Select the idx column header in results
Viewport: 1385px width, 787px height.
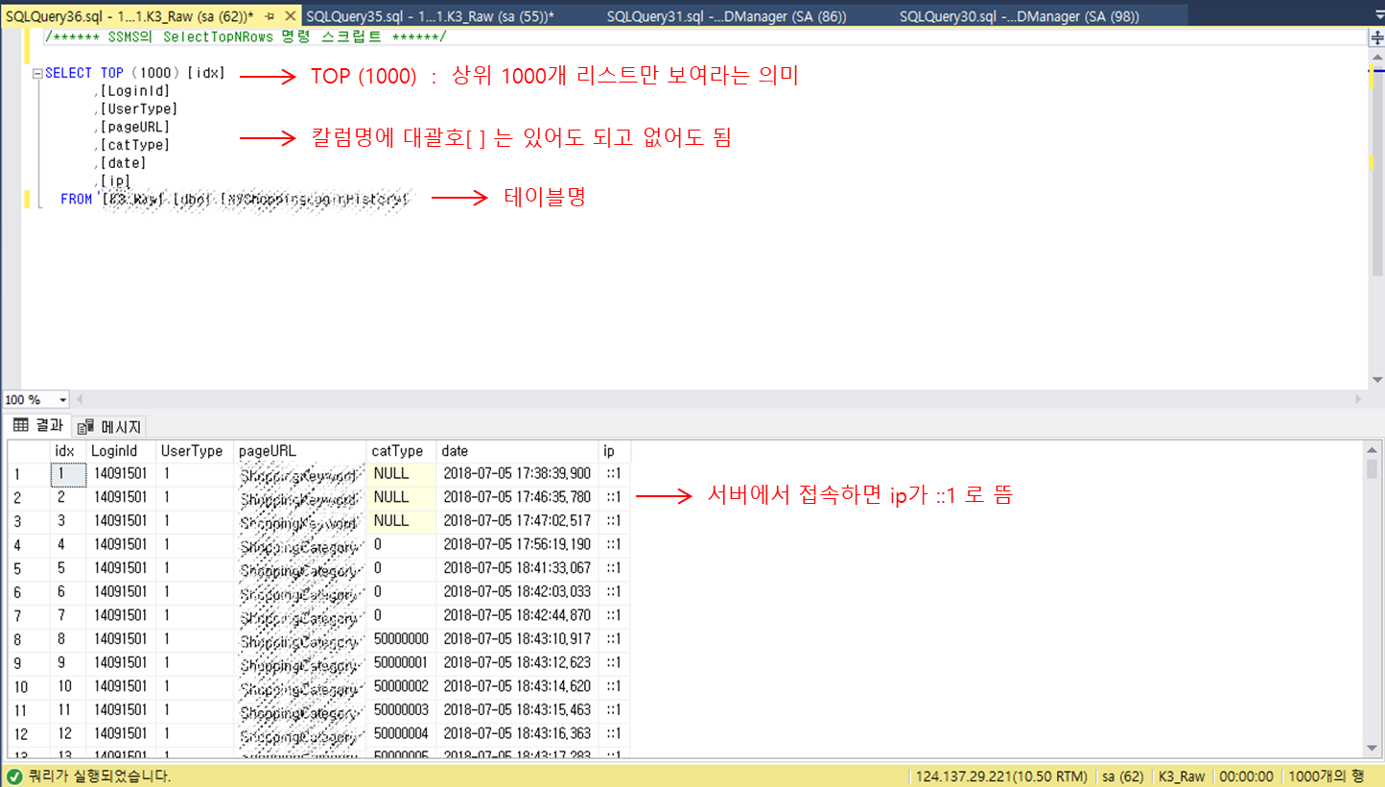63,450
